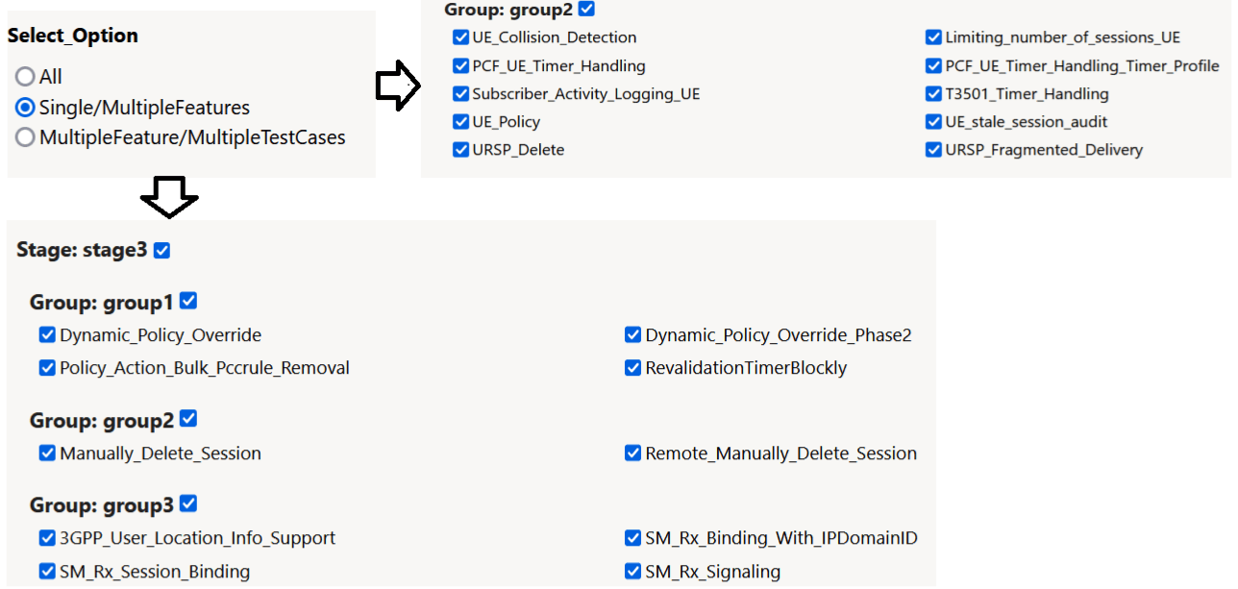The image size is (1238, 589).
Task: Uncheck Manually_Delete_Session checkbox
Action: (x=47, y=453)
